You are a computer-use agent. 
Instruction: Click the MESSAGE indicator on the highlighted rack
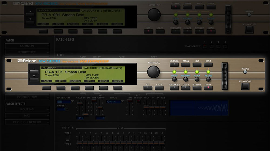coord(245,72)
